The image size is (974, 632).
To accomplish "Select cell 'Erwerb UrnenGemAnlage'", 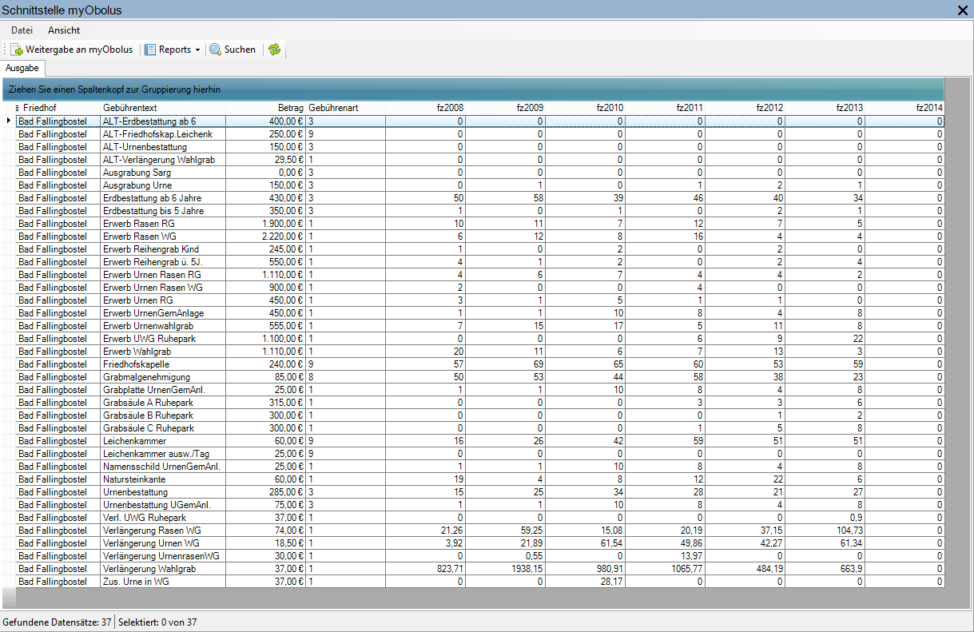I will coord(163,313).
